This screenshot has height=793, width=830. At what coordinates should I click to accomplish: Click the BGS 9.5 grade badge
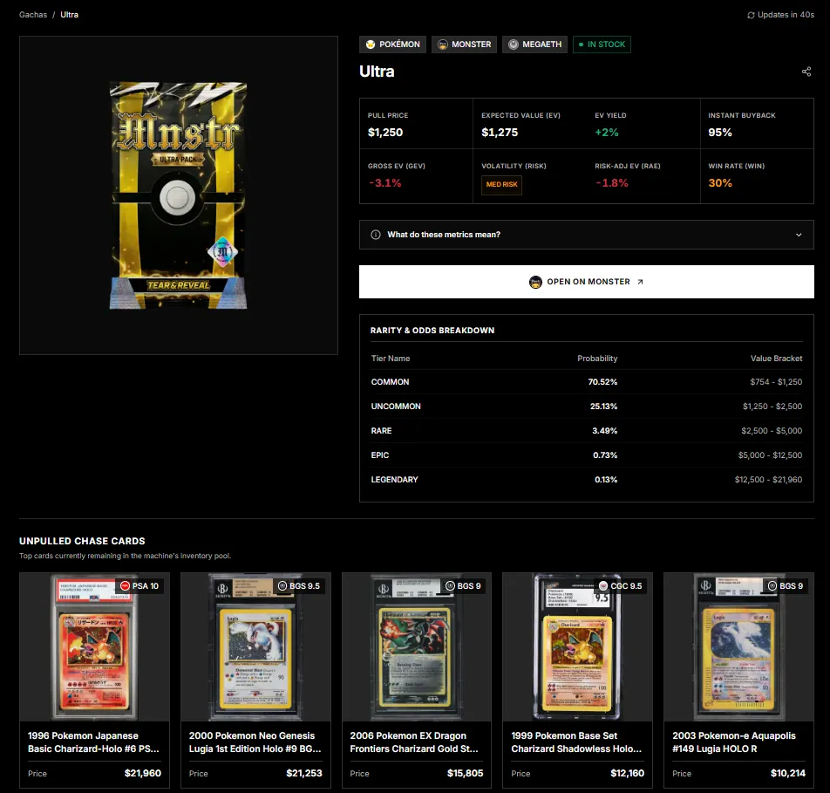pyautogui.click(x=299, y=586)
